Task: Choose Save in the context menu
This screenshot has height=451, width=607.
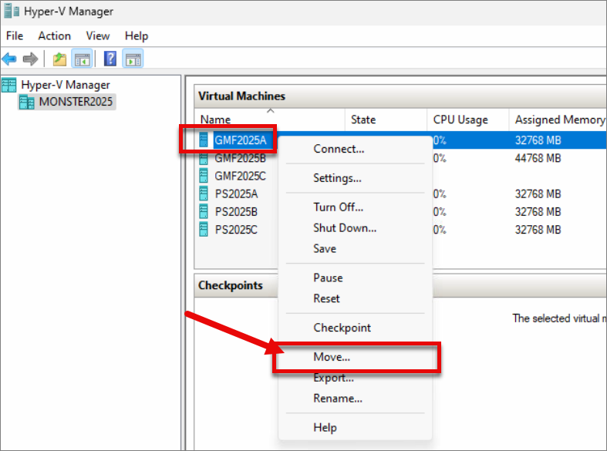Action: (355, 248)
